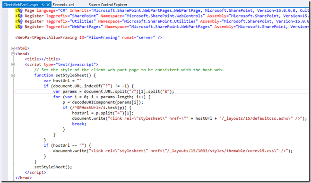Viewport: 311px width, 183px height.
Task: Click the for (var i = 0 loop line
Action: coord(102,97)
